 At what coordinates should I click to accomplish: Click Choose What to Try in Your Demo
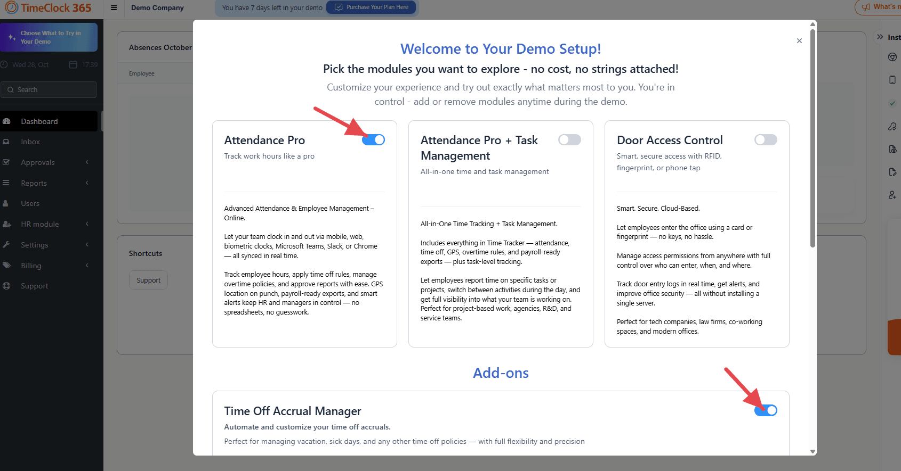click(49, 37)
